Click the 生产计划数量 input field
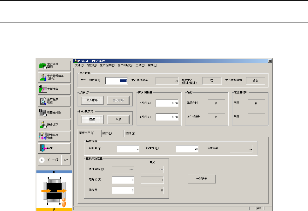The image size is (308, 211). click(x=117, y=81)
